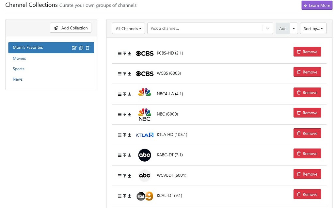This screenshot has height=208, width=334.
Task: Click the KTLA 5 channel logo
Action: (x=144, y=135)
